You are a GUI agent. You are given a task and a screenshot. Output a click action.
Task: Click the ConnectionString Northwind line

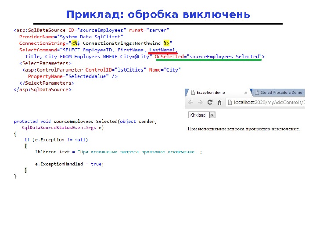click(x=96, y=43)
